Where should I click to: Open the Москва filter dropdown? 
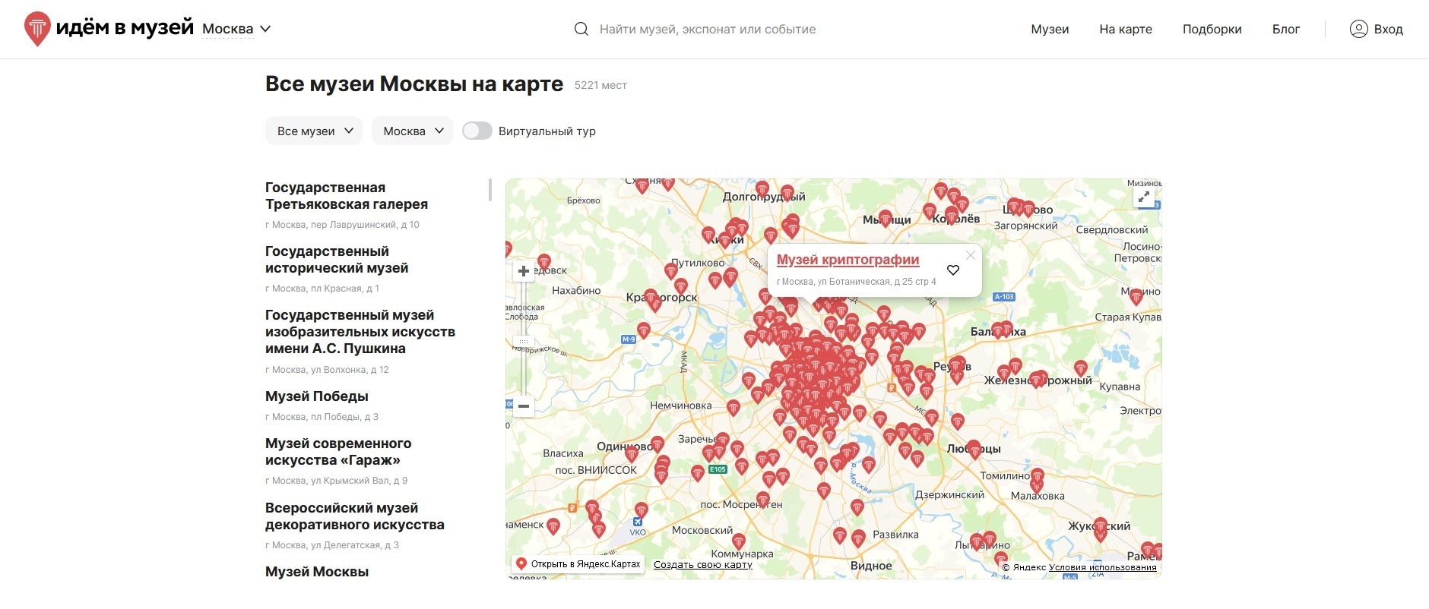(412, 131)
